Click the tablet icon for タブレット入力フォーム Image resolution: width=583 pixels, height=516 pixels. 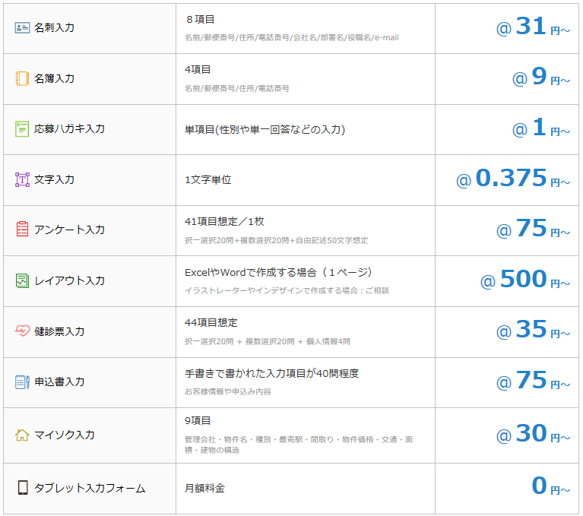(x=22, y=488)
